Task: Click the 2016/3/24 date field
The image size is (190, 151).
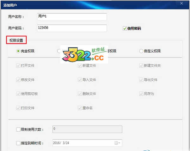Action: pos(87,143)
